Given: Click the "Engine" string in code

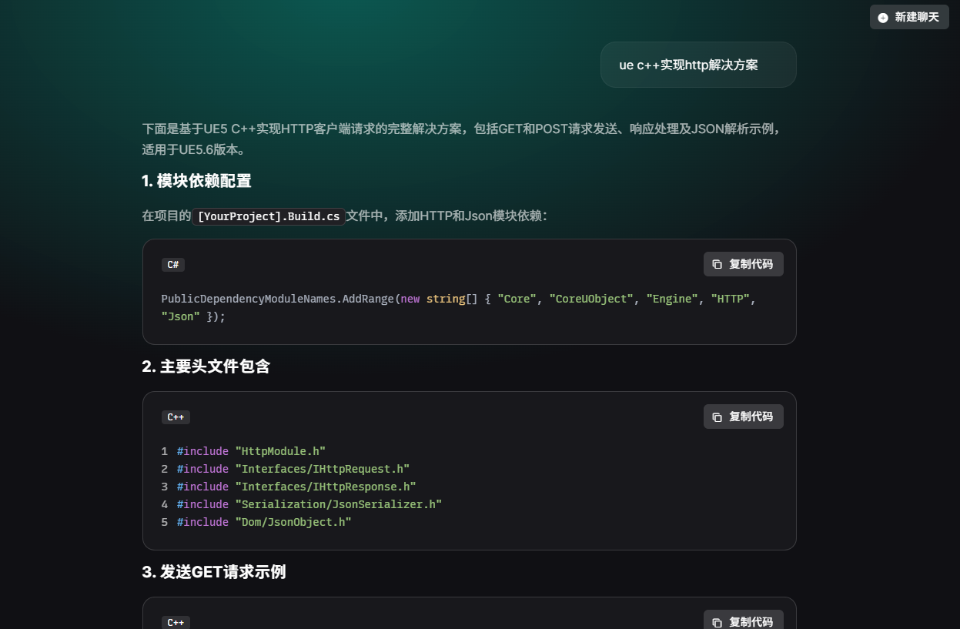Looking at the screenshot, I should [672, 299].
